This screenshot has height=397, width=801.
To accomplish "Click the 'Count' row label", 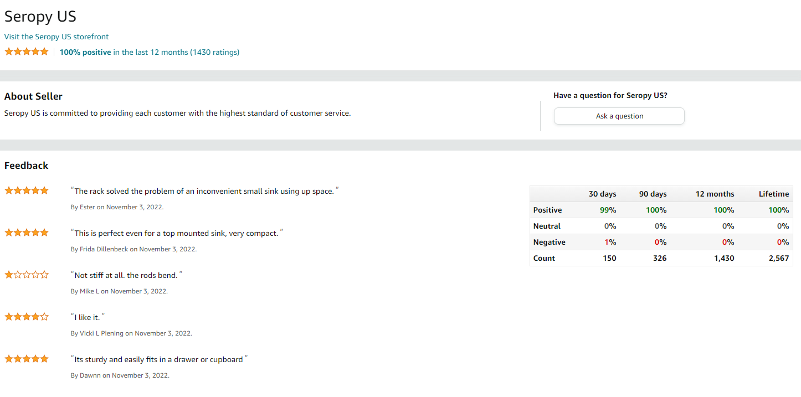I will [544, 258].
